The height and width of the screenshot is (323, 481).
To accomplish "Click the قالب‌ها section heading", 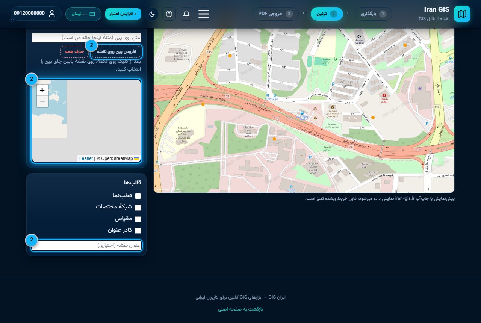I will click(132, 183).
